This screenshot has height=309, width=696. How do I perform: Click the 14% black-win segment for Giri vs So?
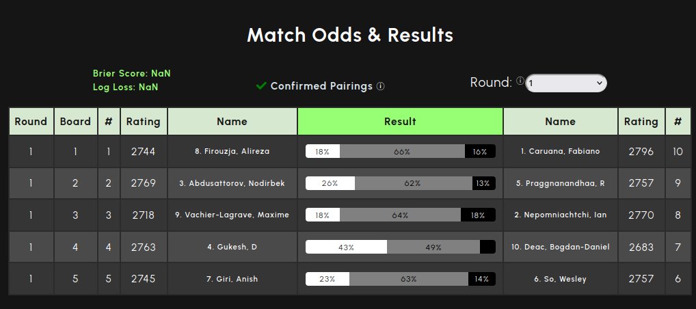coord(481,279)
